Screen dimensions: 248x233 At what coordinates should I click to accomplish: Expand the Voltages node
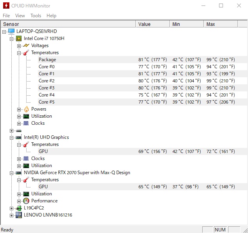pos(19,46)
